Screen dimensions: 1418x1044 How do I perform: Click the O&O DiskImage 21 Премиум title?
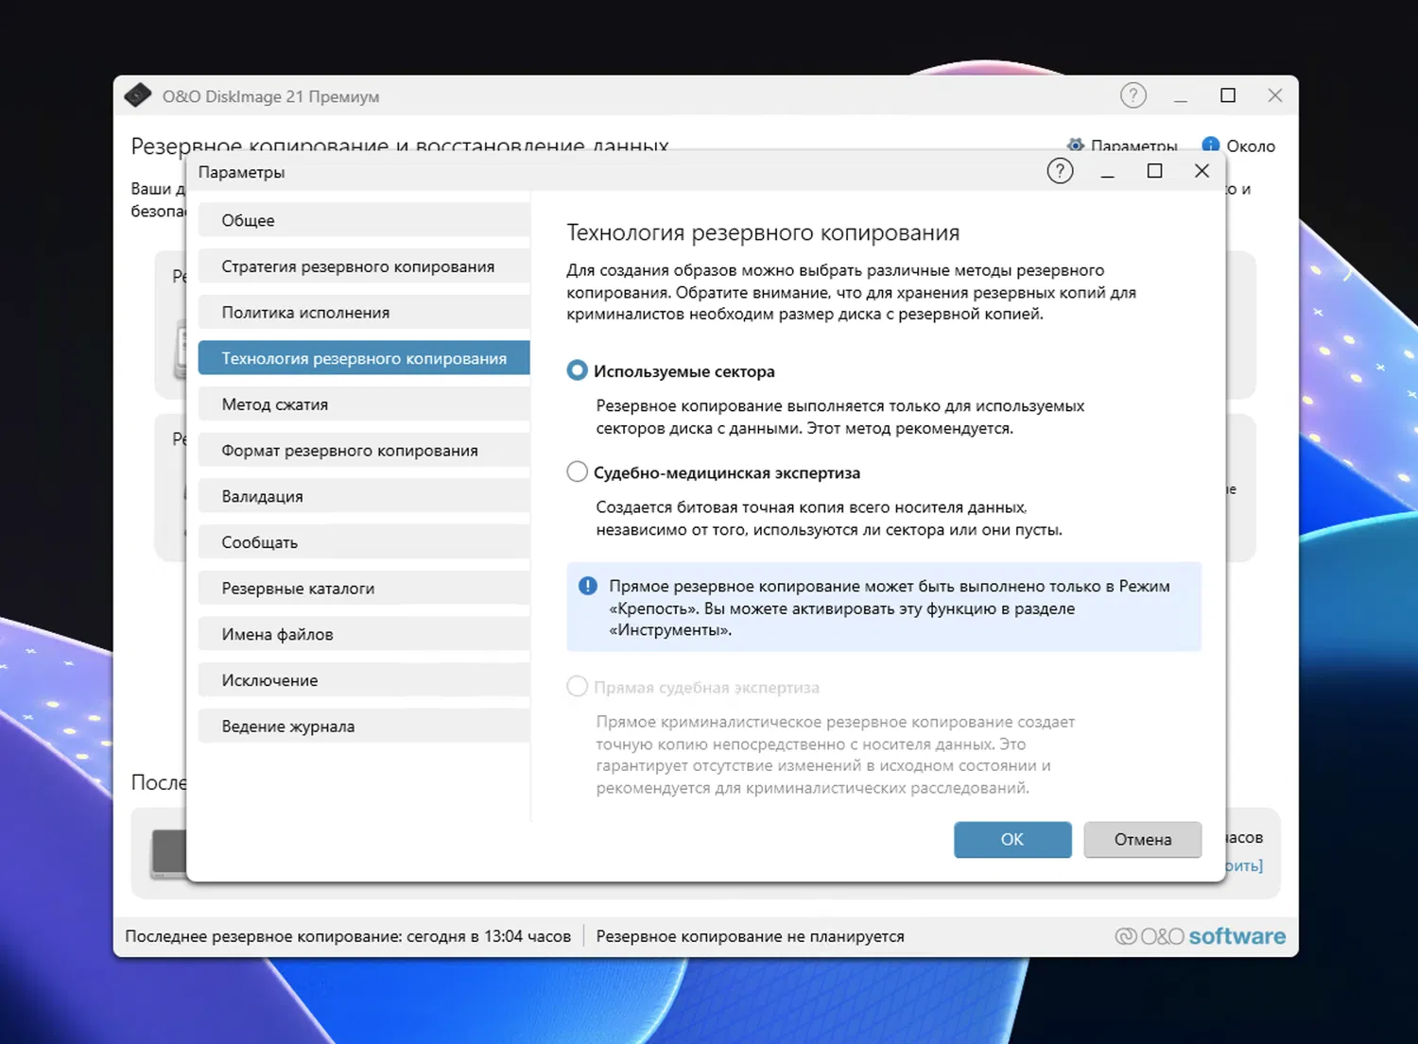[270, 96]
